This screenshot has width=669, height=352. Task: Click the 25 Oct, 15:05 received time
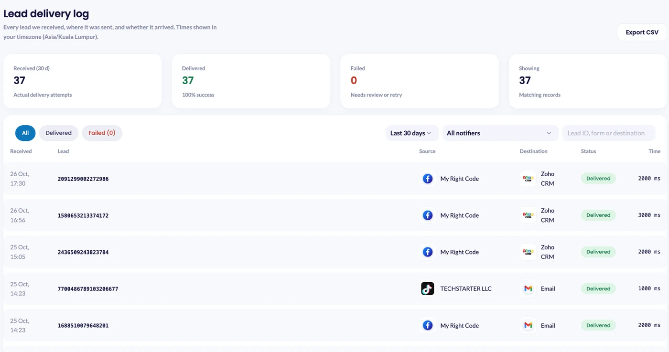20,252
